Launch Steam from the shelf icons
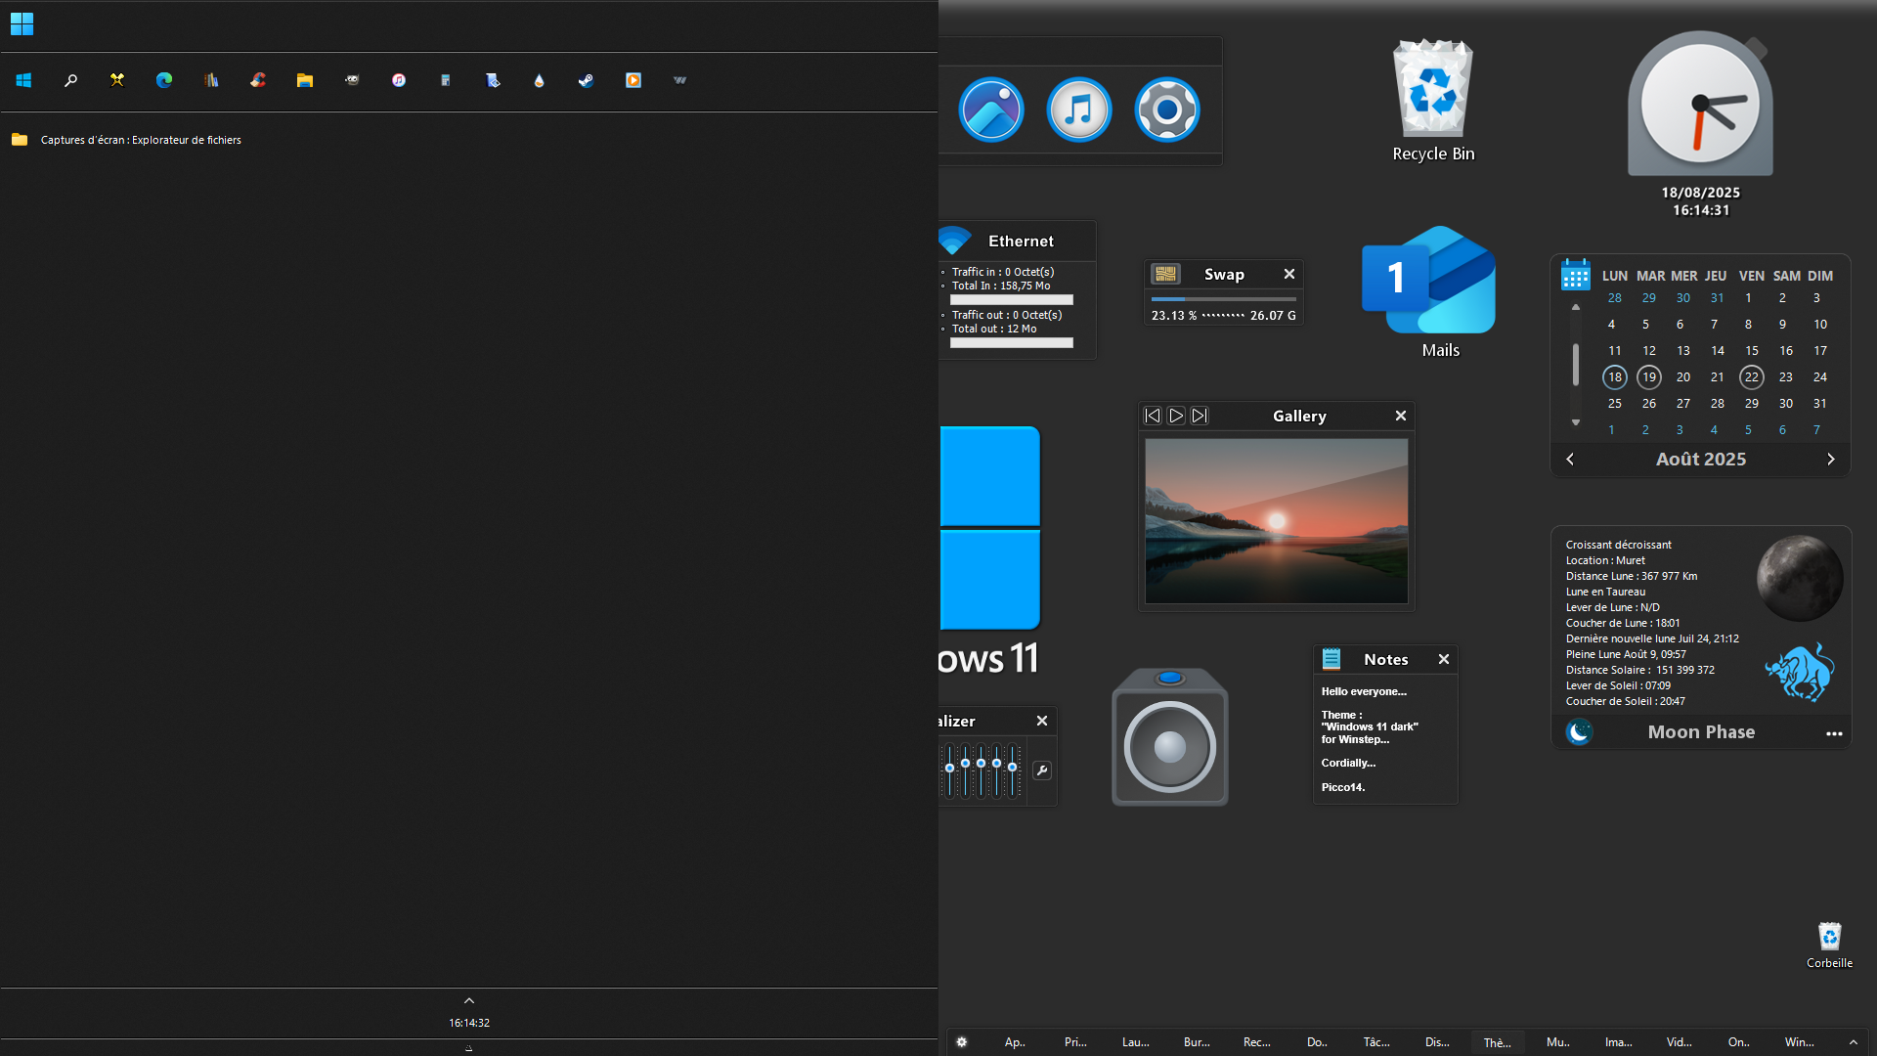 click(587, 80)
